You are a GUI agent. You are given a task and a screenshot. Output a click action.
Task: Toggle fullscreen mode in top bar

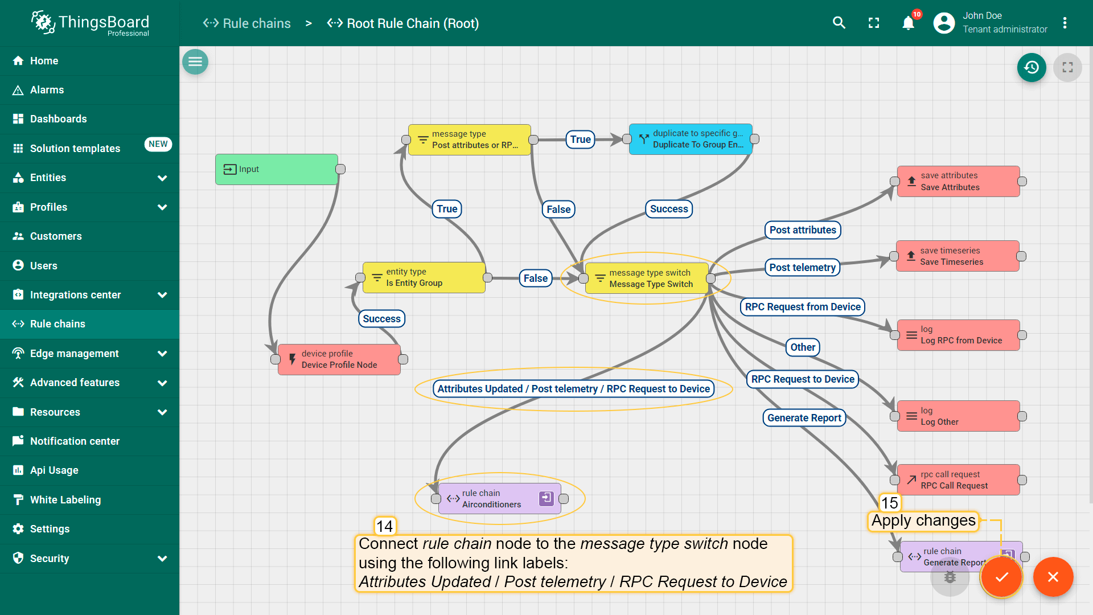[x=874, y=23]
